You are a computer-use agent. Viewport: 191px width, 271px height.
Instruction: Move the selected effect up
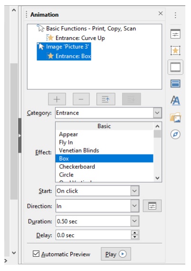(x=105, y=99)
